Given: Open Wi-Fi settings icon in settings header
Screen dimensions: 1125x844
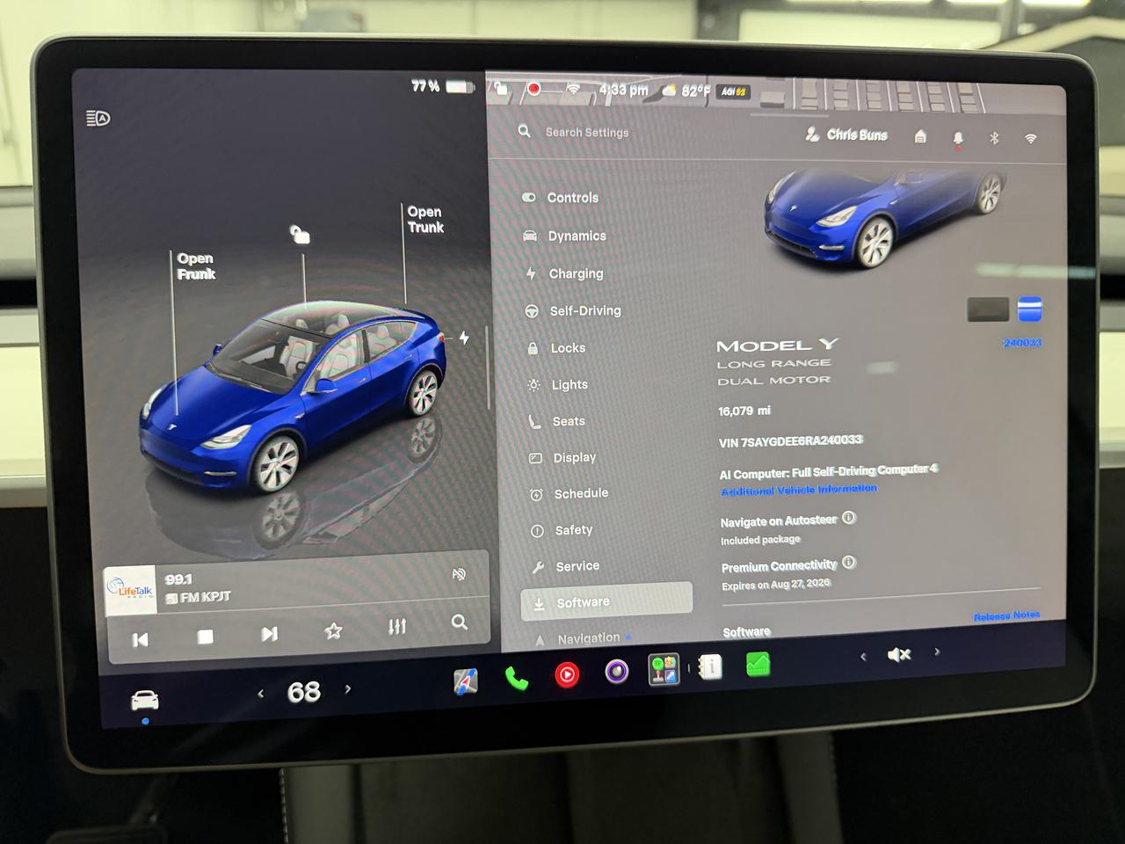Looking at the screenshot, I should click(1031, 138).
